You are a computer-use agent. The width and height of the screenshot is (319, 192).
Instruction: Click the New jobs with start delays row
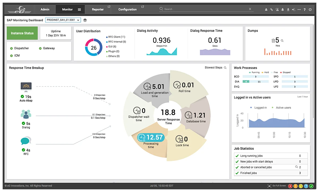(271, 161)
